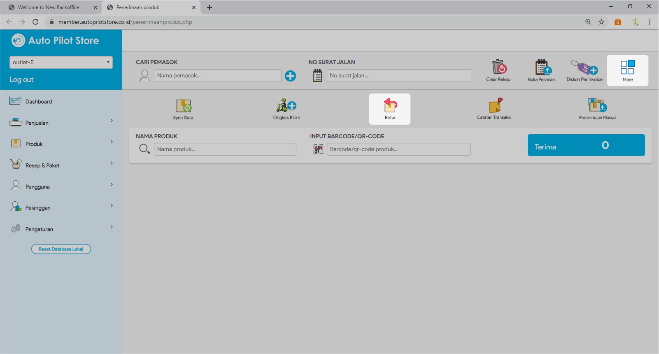Select the Diskon Per Invoice icon
The height and width of the screenshot is (354, 659).
click(x=584, y=68)
